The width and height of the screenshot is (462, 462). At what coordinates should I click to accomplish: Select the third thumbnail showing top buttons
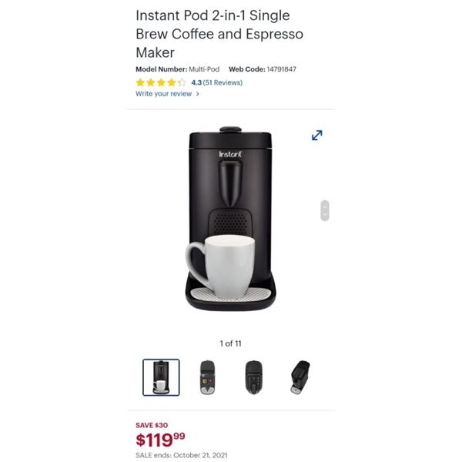coord(253,377)
